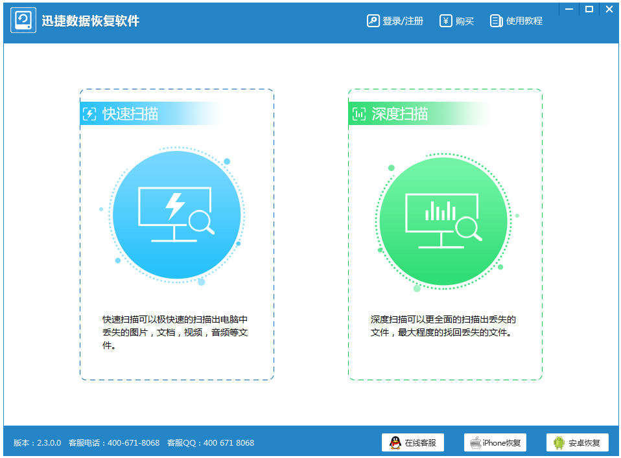Click the lightning badge beside 快速扫描 header
621x458 pixels.
point(89,113)
